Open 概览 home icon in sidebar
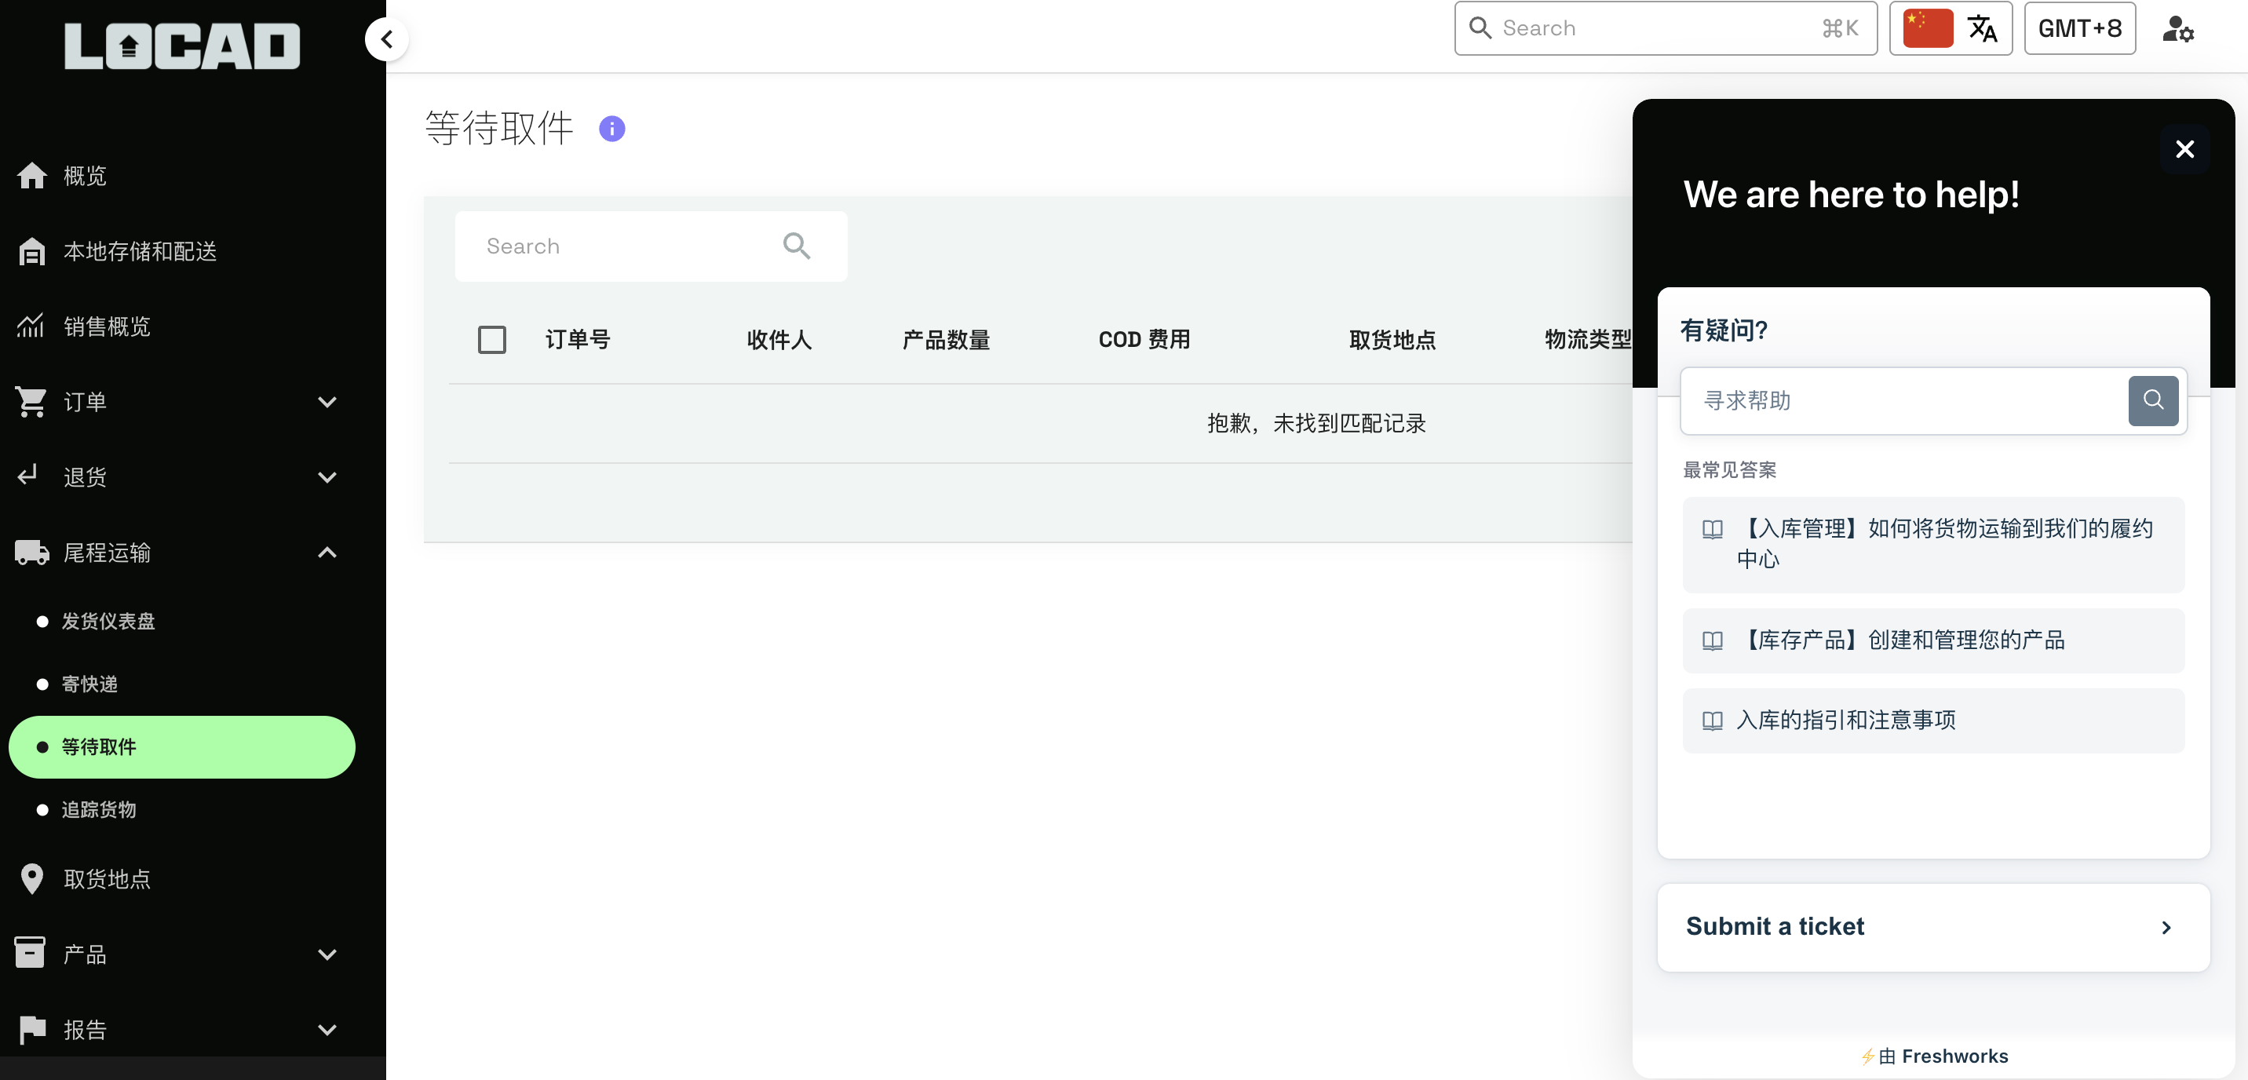Image resolution: width=2248 pixels, height=1080 pixels. point(32,175)
